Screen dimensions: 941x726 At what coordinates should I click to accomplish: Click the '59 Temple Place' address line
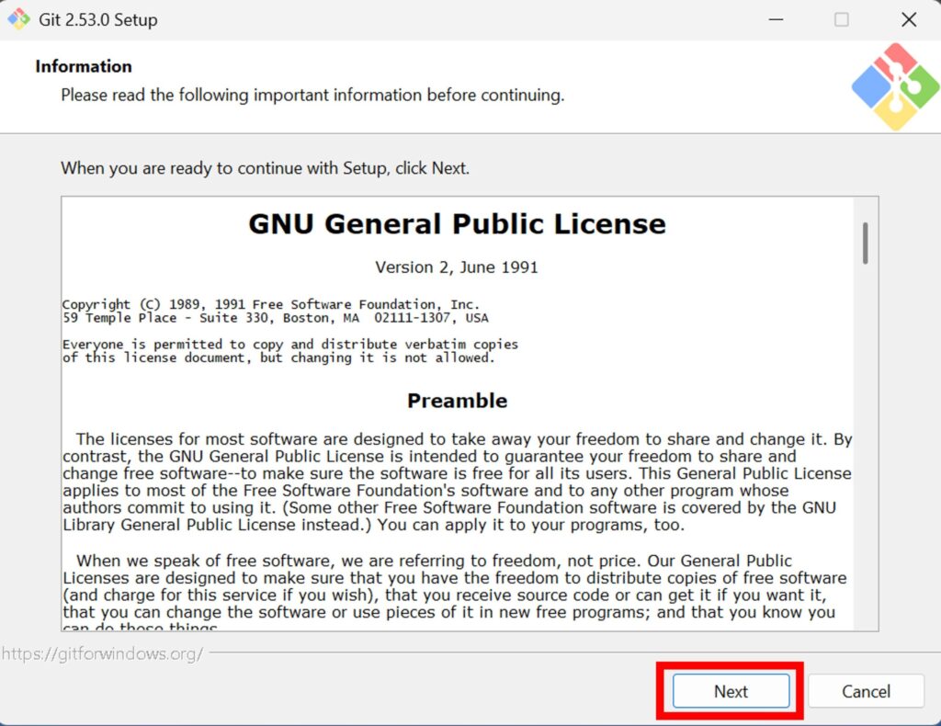tap(275, 318)
